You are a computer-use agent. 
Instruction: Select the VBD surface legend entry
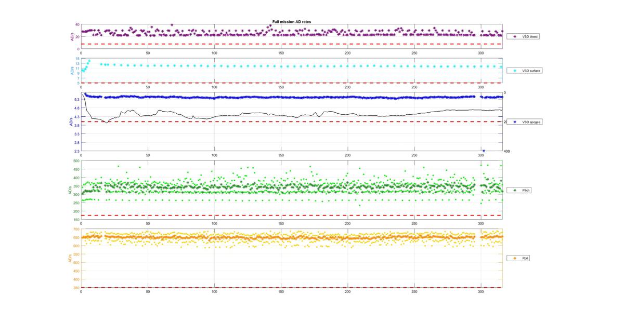[525, 70]
